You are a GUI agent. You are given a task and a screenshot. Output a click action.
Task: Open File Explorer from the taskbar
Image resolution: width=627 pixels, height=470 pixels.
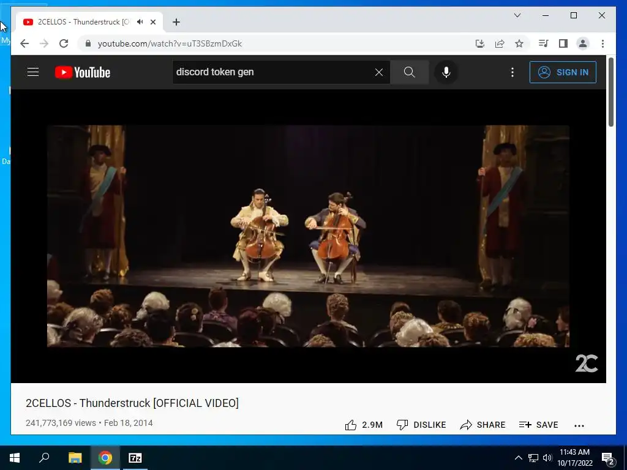pyautogui.click(x=75, y=458)
